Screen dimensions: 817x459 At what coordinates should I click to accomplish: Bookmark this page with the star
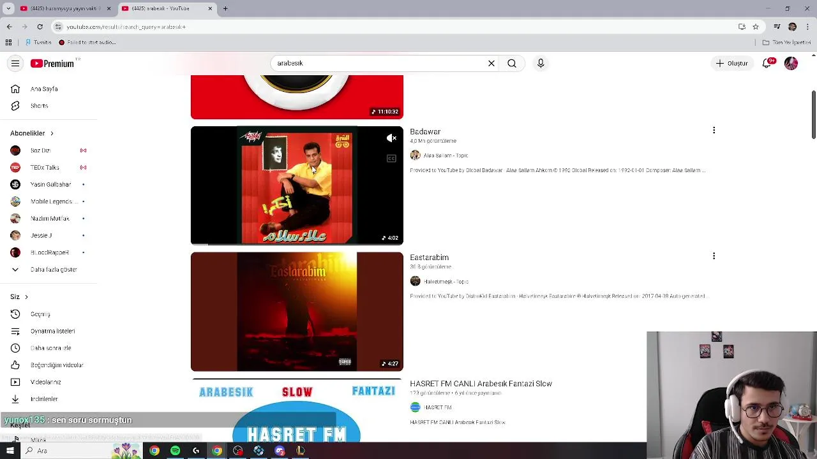coord(756,27)
